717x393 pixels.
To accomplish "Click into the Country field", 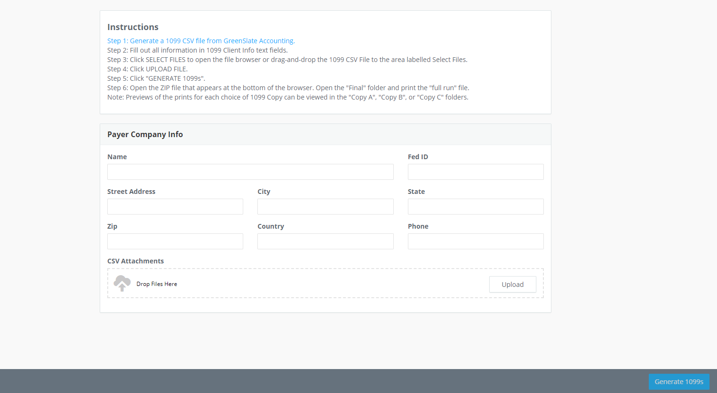I will (326, 241).
